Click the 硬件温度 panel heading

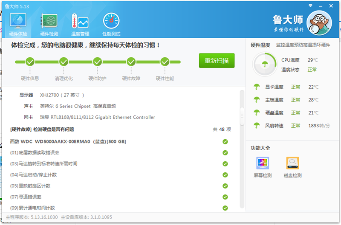[x=260, y=45]
